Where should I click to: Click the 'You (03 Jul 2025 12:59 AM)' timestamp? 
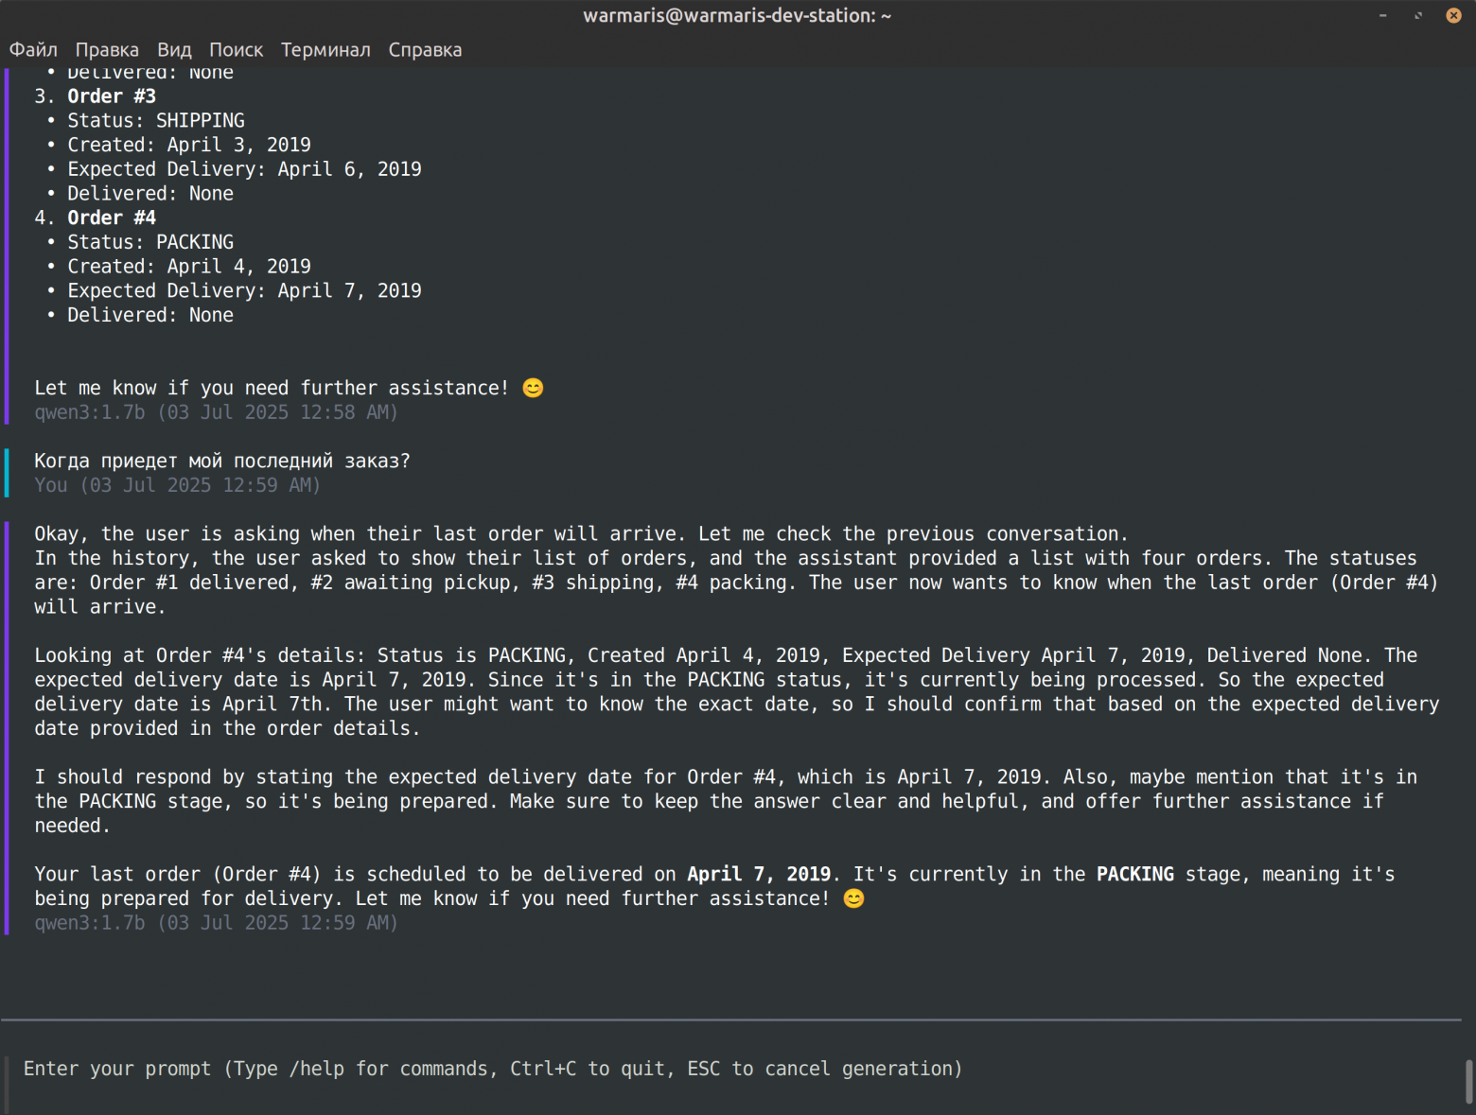[x=177, y=485]
